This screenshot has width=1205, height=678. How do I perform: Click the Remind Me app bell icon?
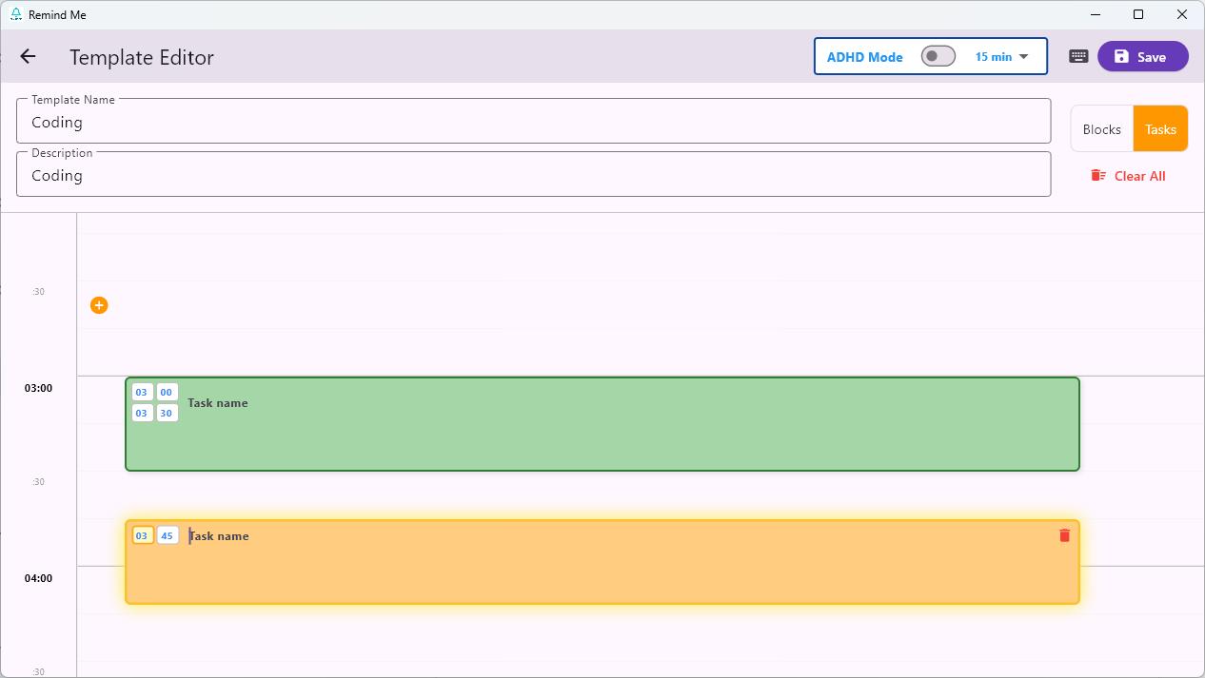pyautogui.click(x=15, y=14)
